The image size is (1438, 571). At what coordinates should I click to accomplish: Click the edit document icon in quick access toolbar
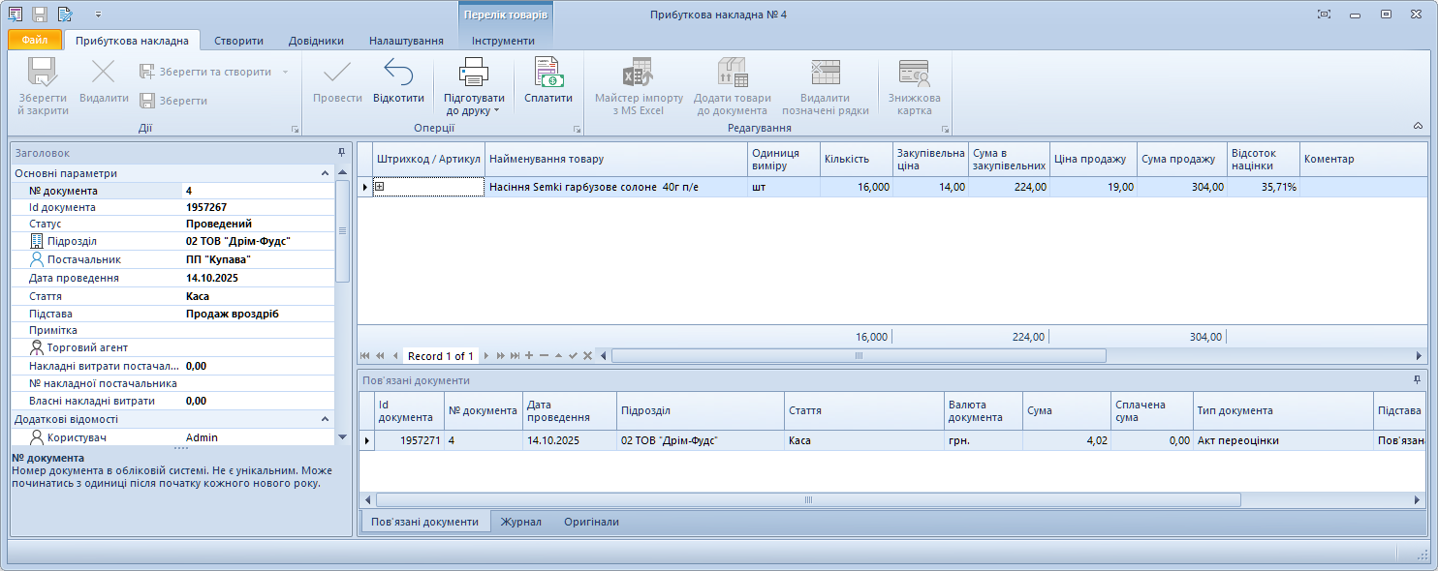point(65,15)
